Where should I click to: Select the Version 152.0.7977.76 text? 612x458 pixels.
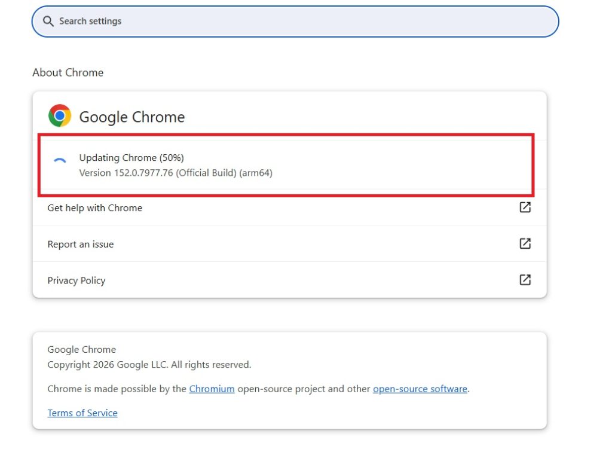click(176, 173)
